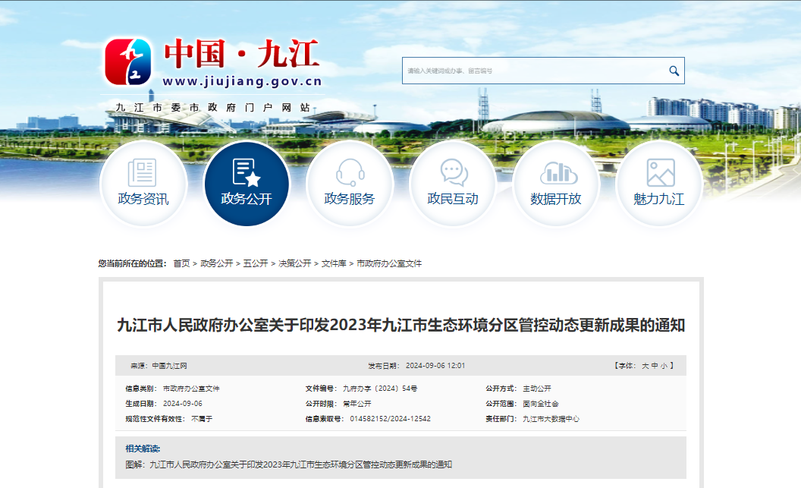This screenshot has height=488, width=801.
Task: Click the 面向全社会 disclosure scope value
Action: click(x=541, y=404)
